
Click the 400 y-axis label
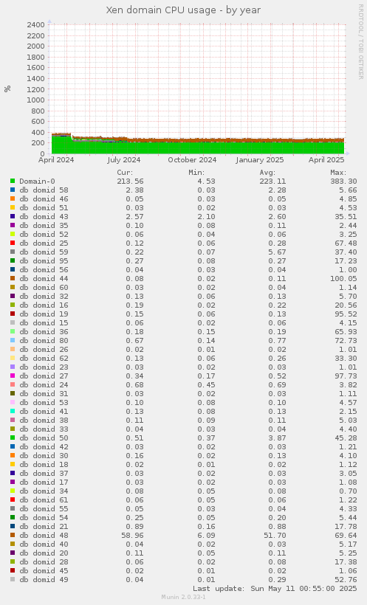coord(38,132)
